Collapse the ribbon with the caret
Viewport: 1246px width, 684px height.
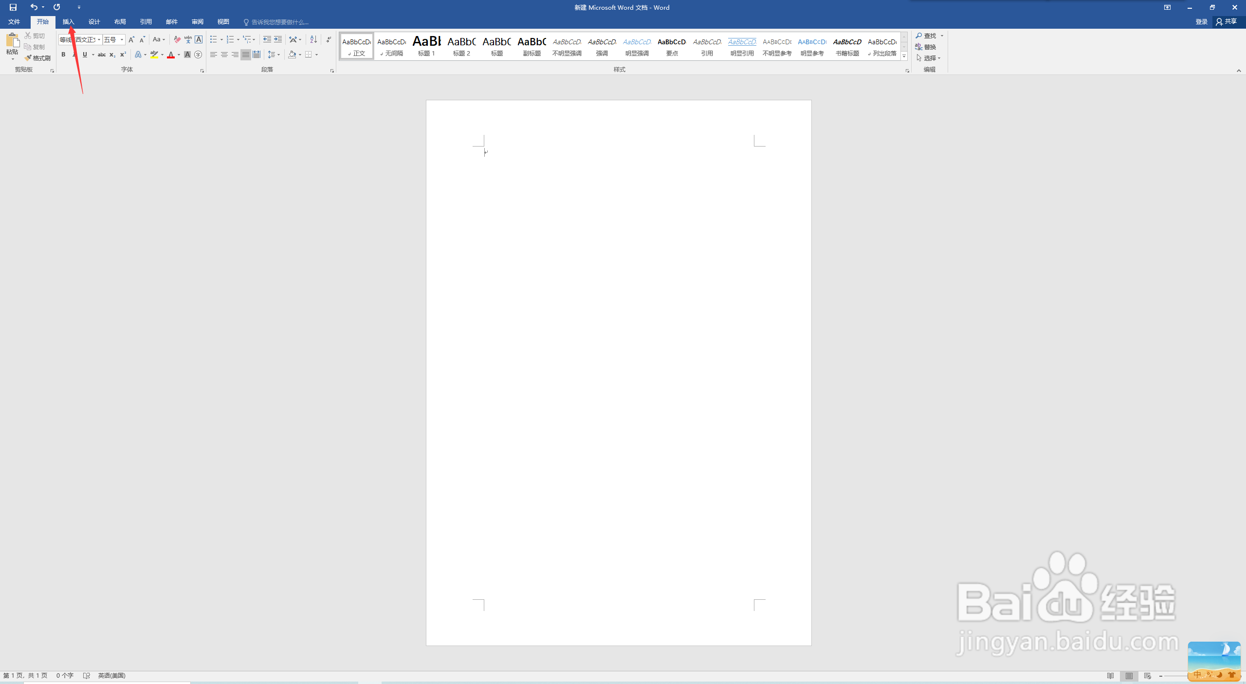1239,71
